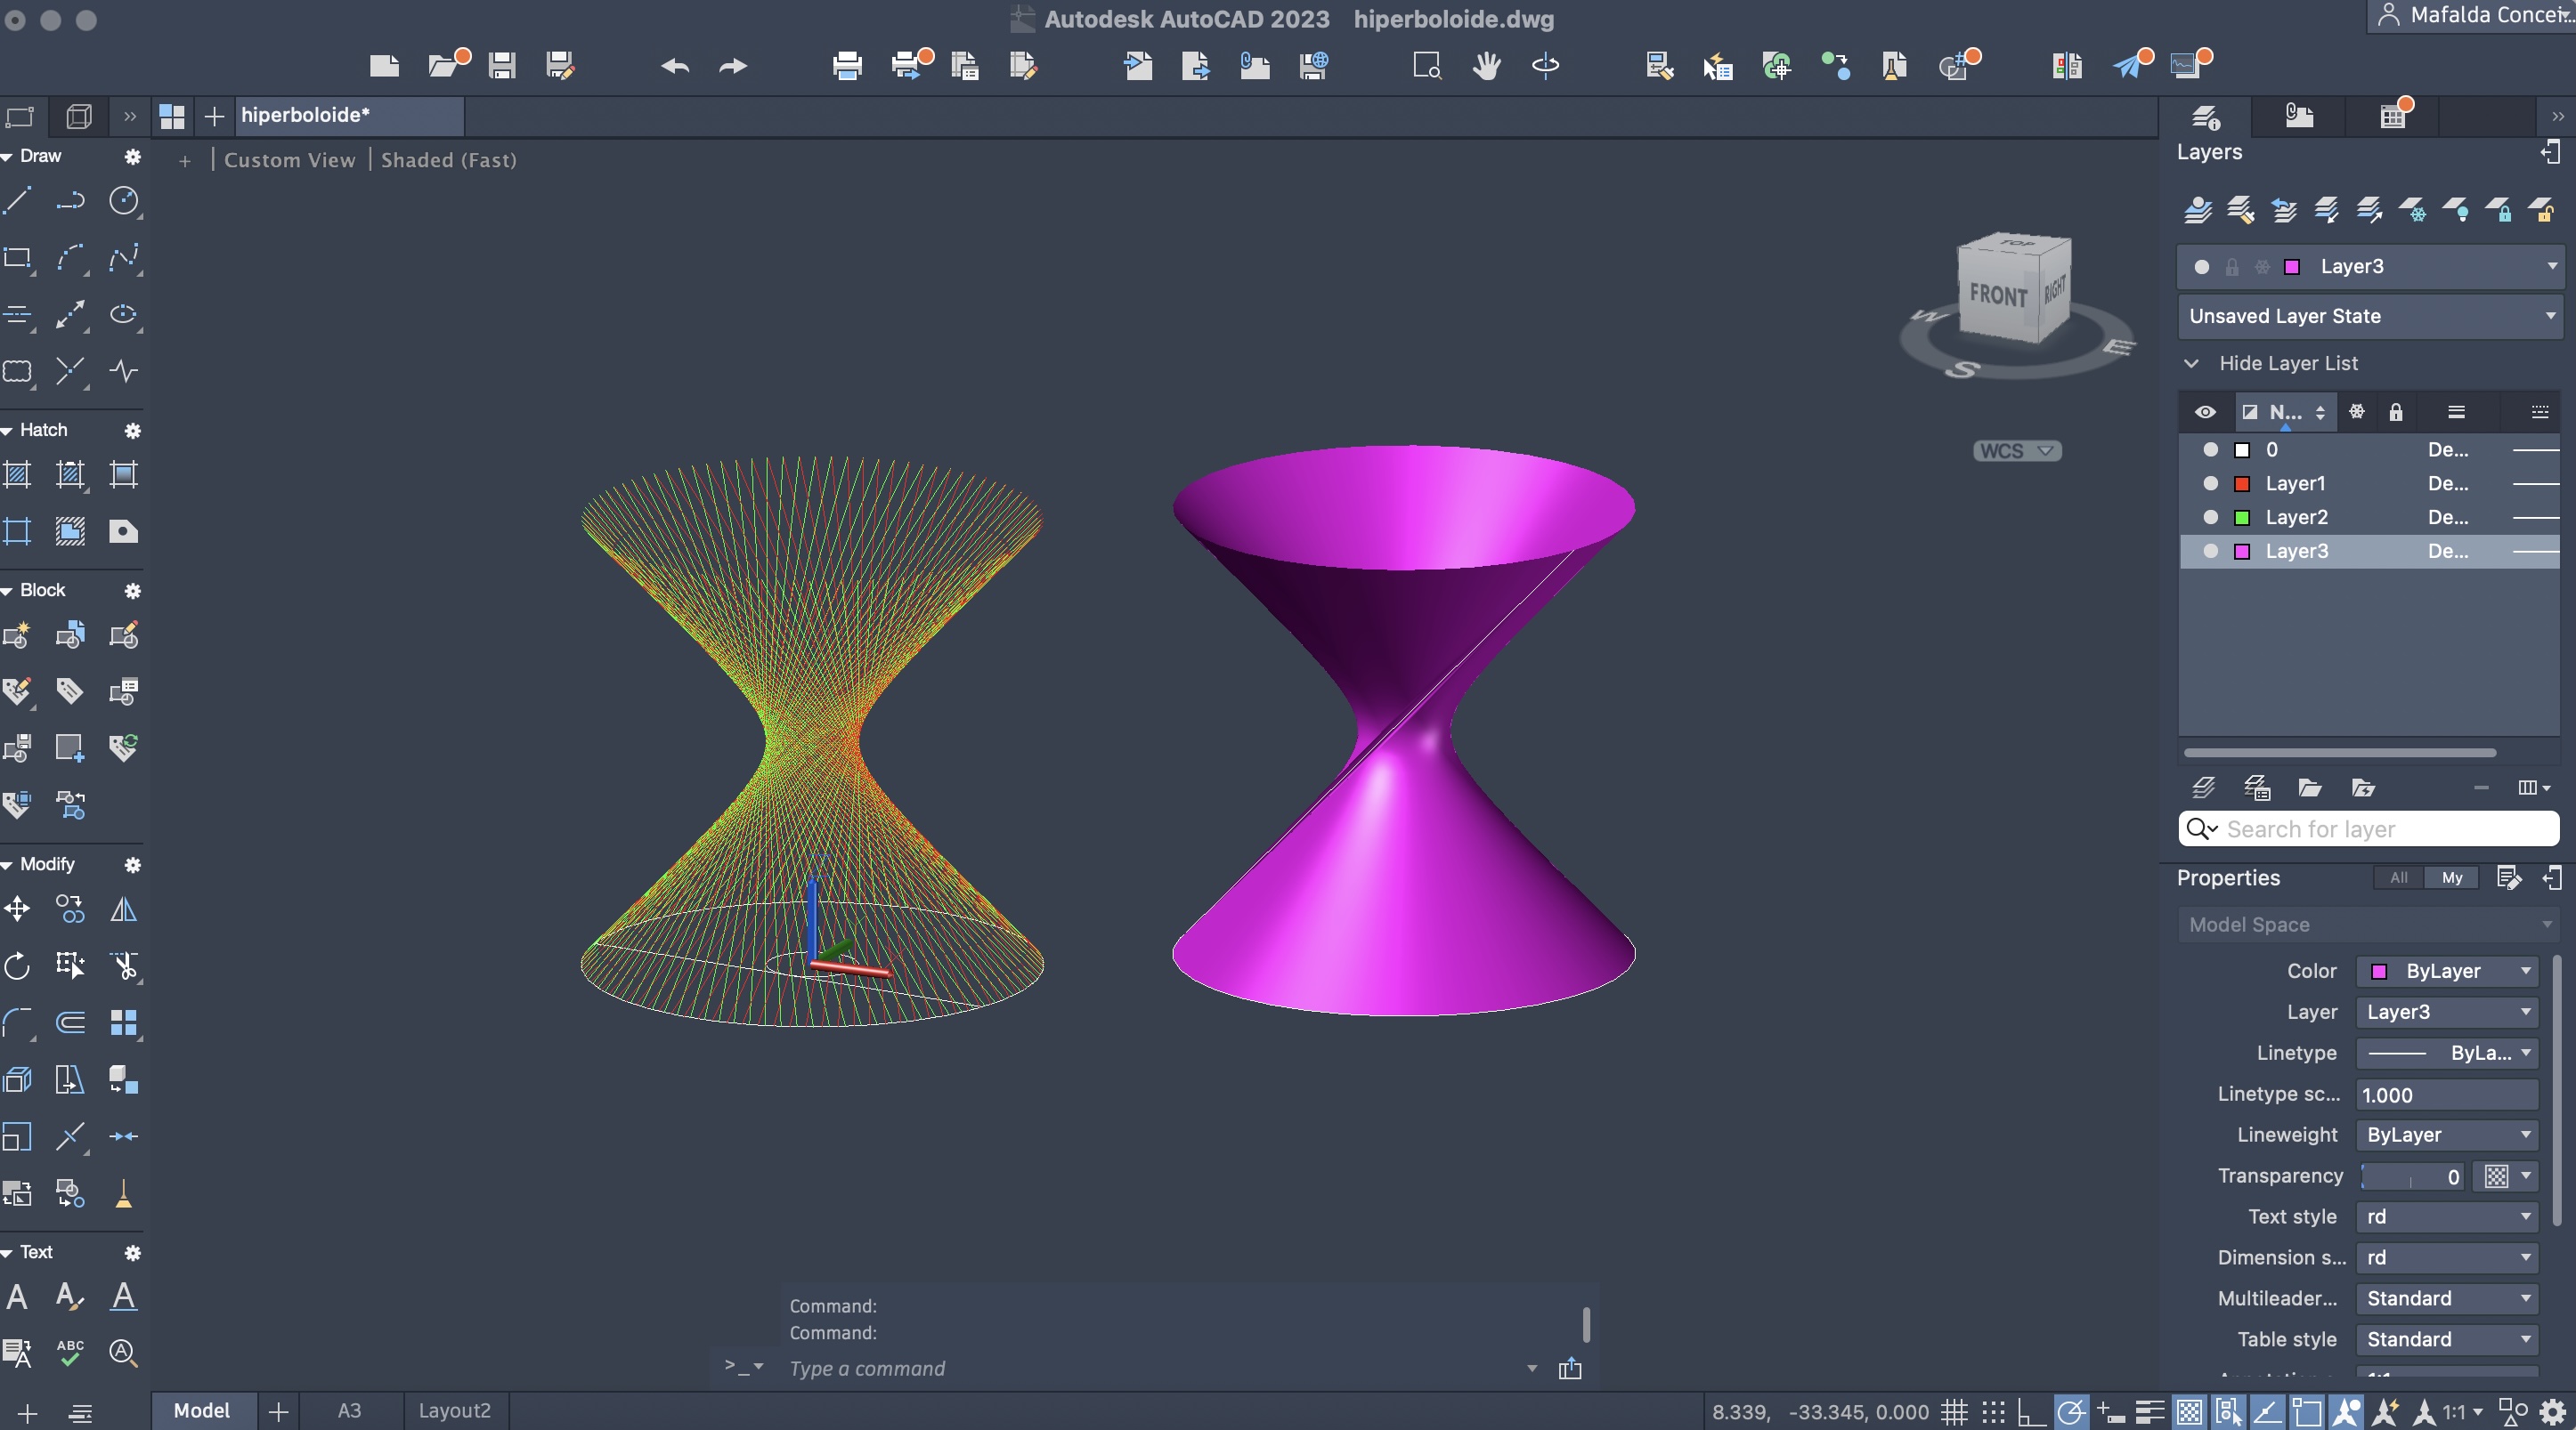Toggle visibility of Layer1

(2211, 484)
